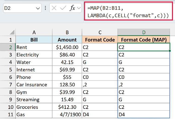This screenshot has height=119, width=175.
Task: Select the Gas cell
Action: tap(34, 114)
